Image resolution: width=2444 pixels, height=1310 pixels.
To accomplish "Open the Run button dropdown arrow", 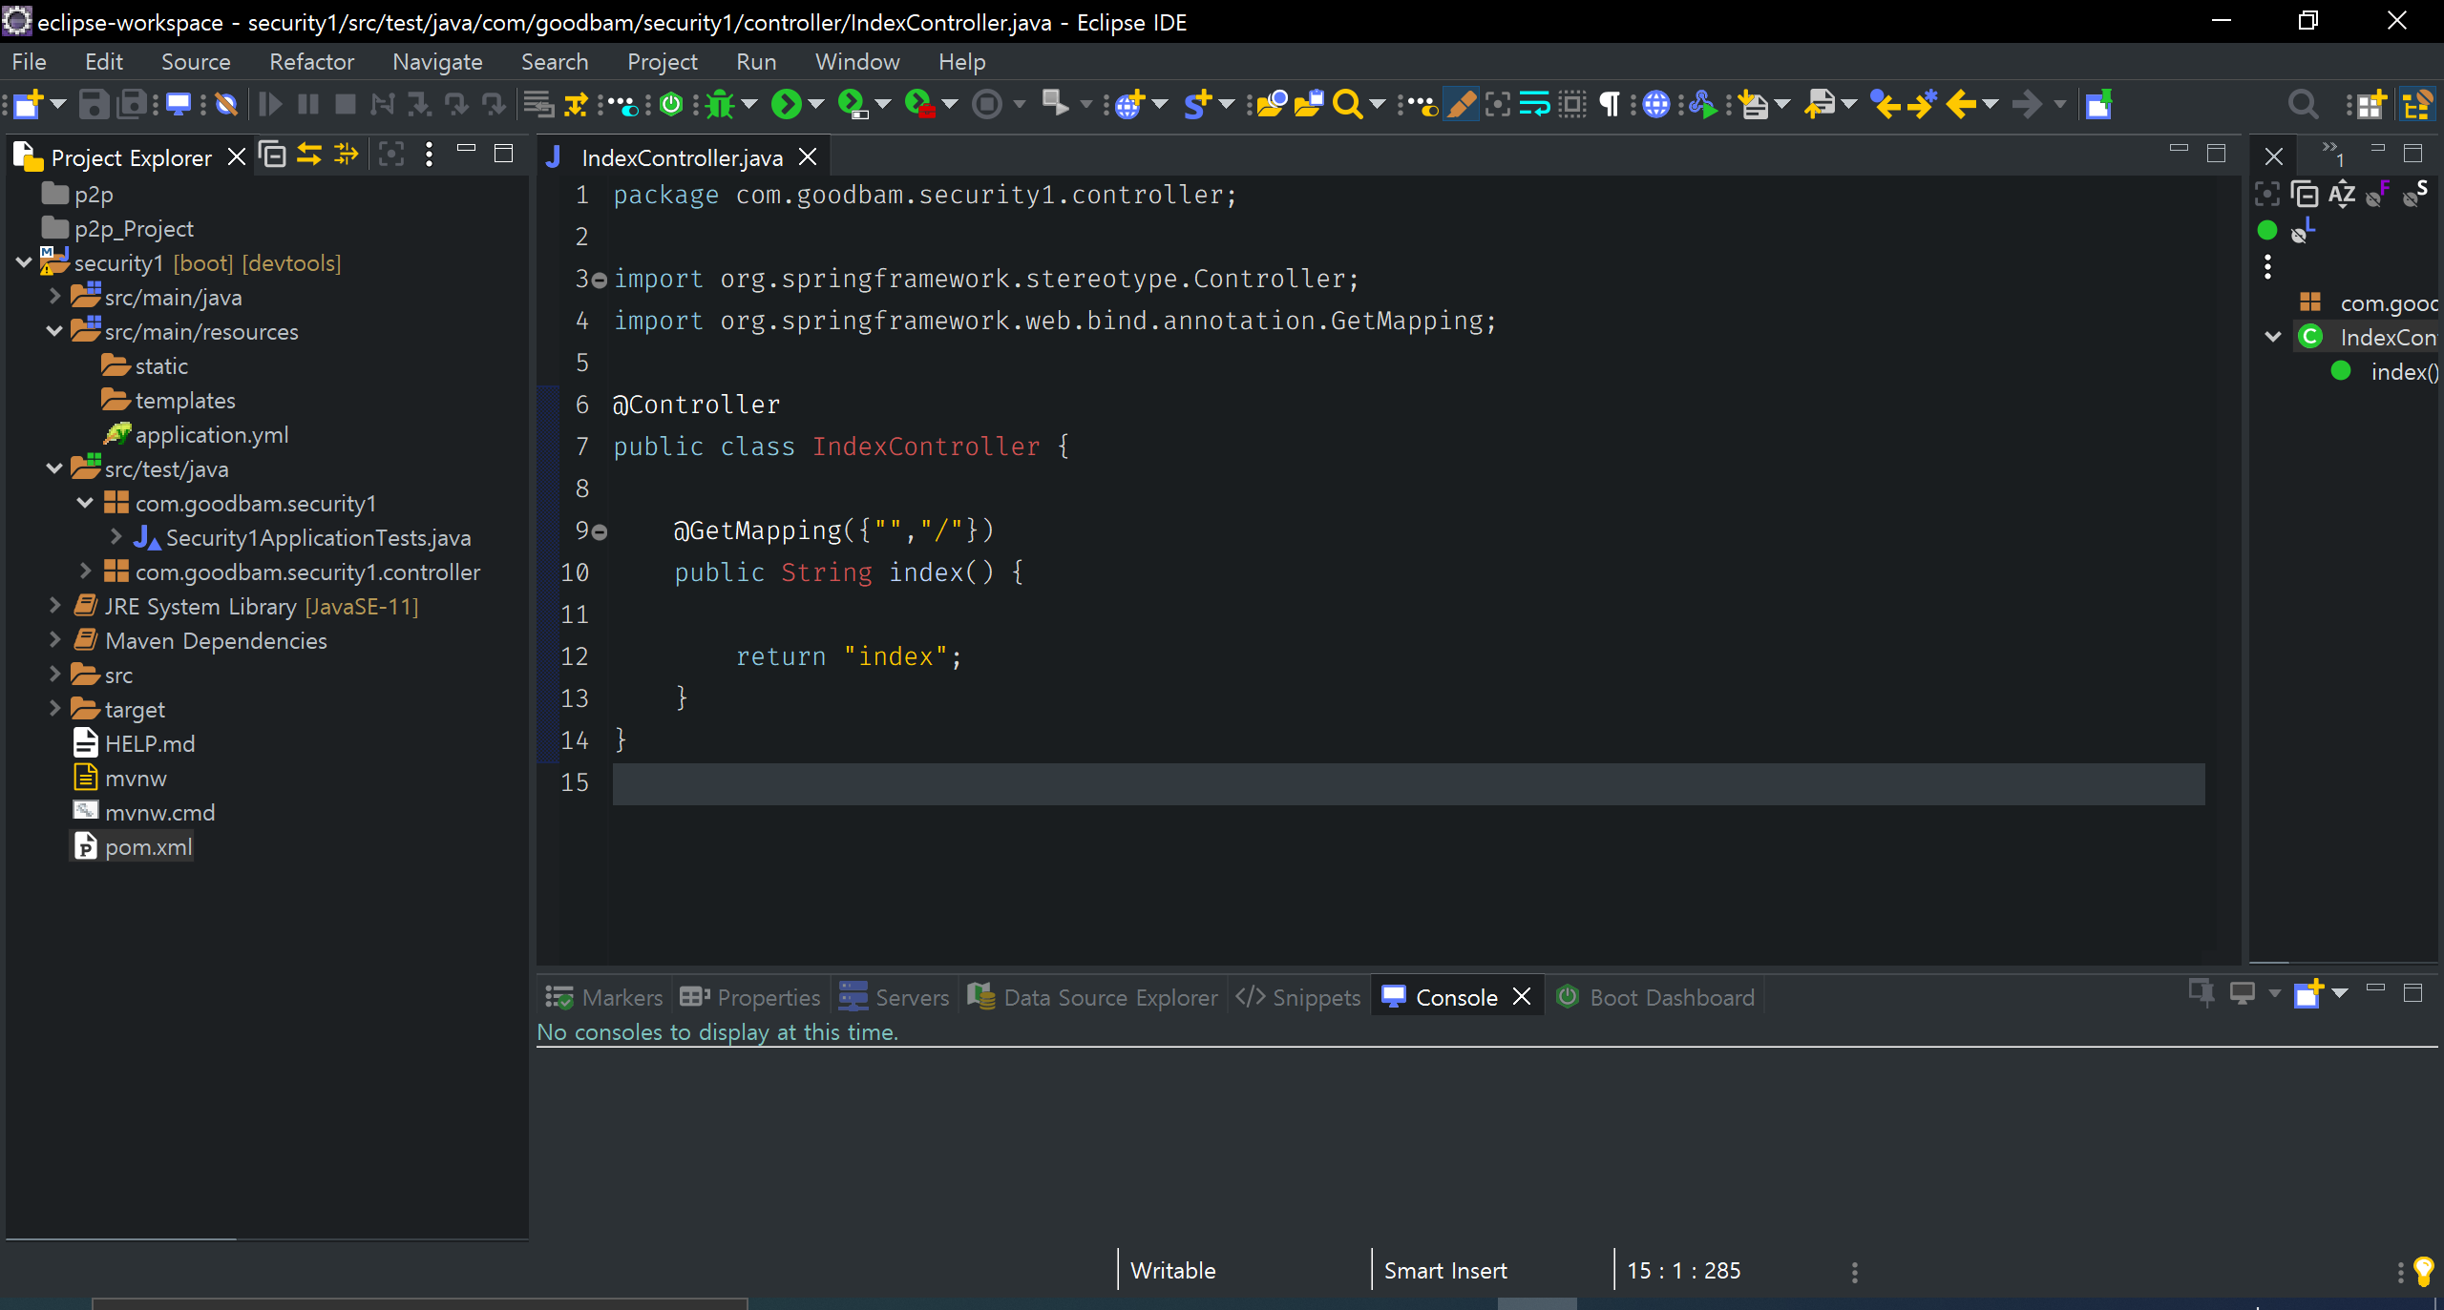I will 816,104.
